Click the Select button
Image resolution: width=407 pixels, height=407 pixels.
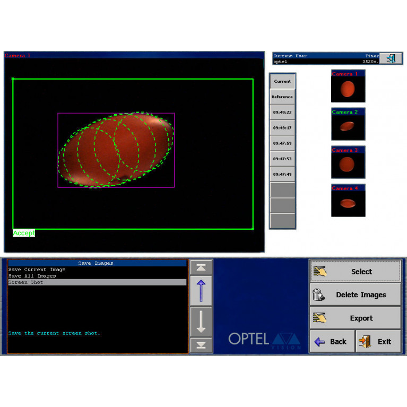coord(355,271)
